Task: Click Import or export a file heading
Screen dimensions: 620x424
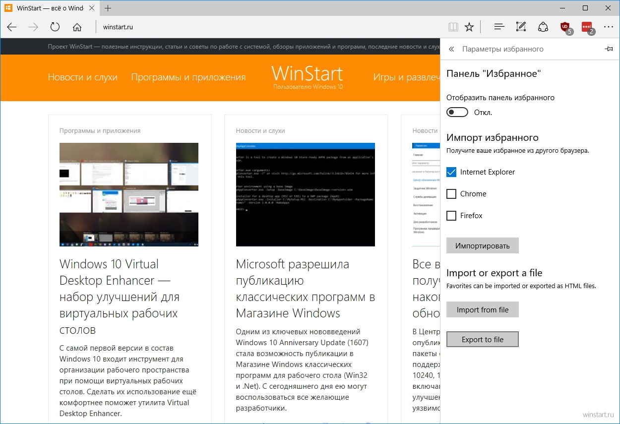Action: [495, 273]
